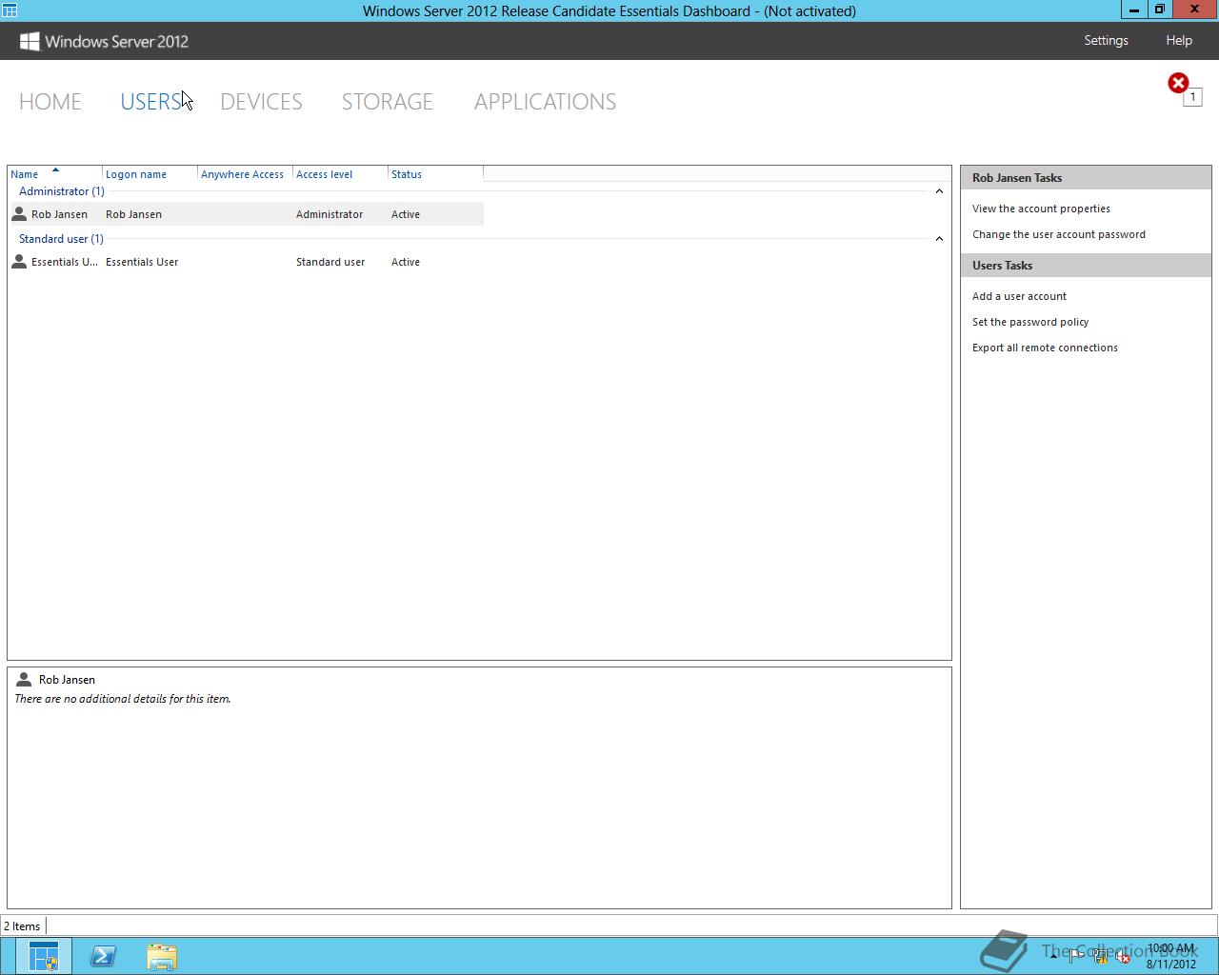Launch PowerShell from the taskbar
The width and height of the screenshot is (1219, 975).
(103, 956)
